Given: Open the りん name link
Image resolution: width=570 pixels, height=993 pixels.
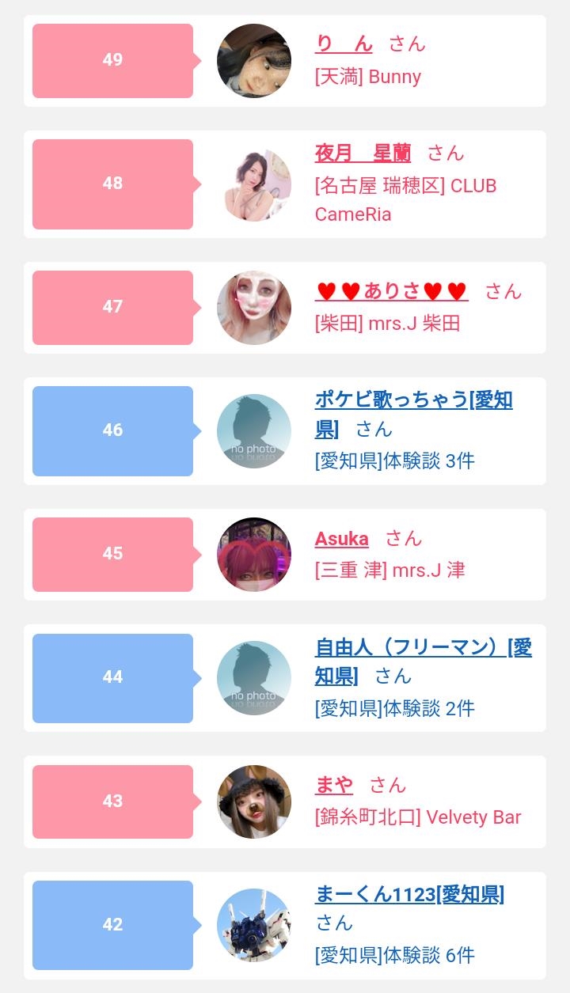Looking at the screenshot, I should 344,43.
